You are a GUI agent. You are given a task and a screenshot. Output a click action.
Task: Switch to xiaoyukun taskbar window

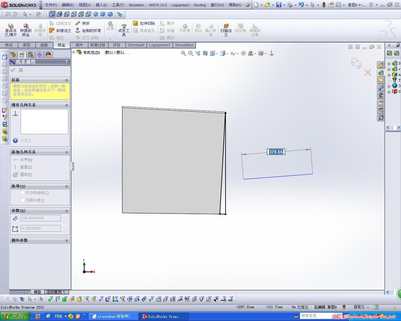[114, 316]
